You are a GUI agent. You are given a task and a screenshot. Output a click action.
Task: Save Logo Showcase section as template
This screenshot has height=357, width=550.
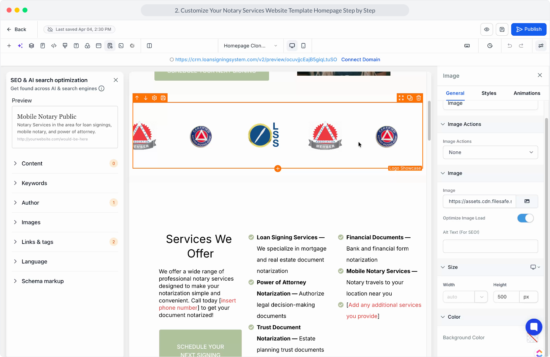click(x=163, y=98)
